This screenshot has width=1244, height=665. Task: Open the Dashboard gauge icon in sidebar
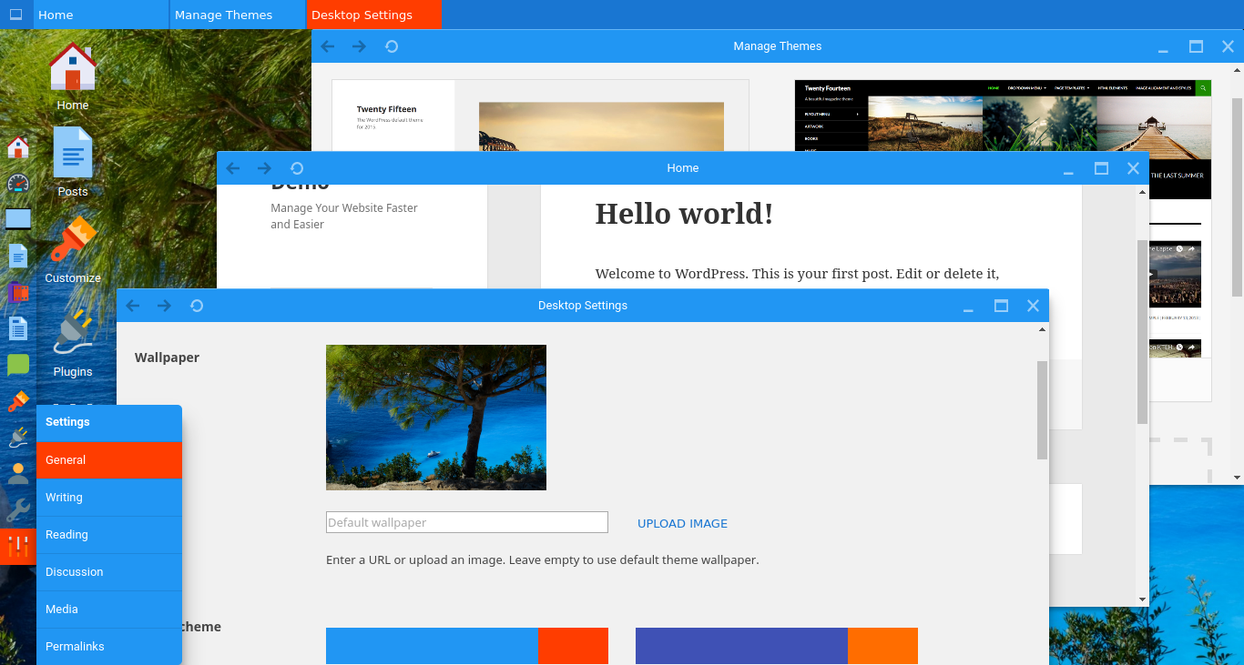(18, 183)
